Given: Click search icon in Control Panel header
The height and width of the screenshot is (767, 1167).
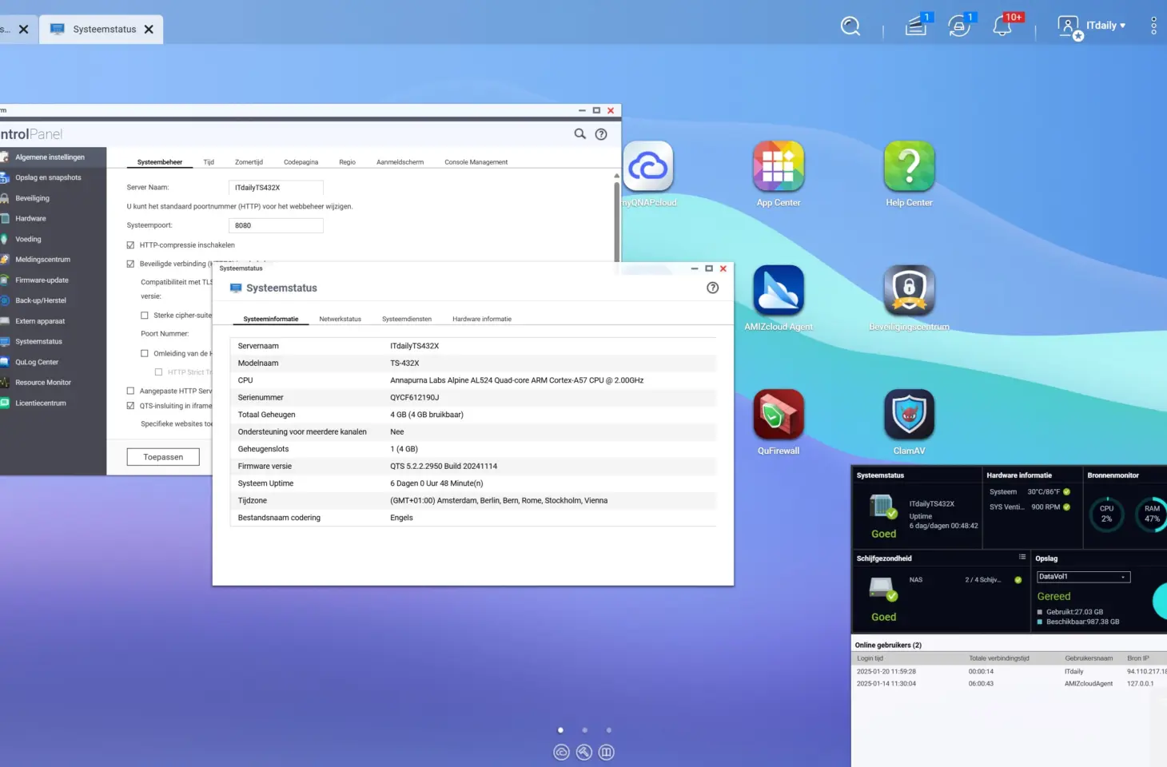Looking at the screenshot, I should coord(580,134).
